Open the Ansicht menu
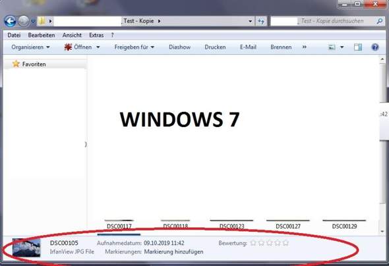 [72, 35]
